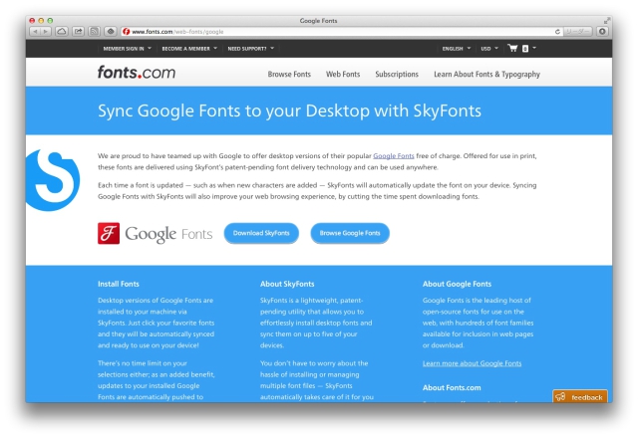Click the About SkyFonts heading
The width and height of the screenshot is (638, 438).
[x=287, y=284]
